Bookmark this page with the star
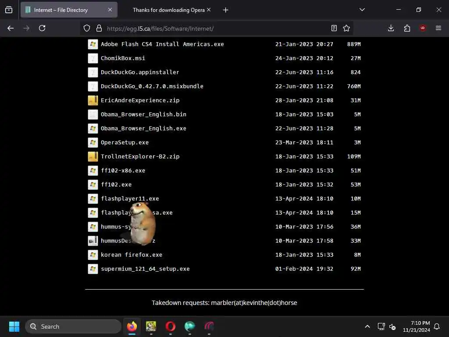 [x=346, y=28]
